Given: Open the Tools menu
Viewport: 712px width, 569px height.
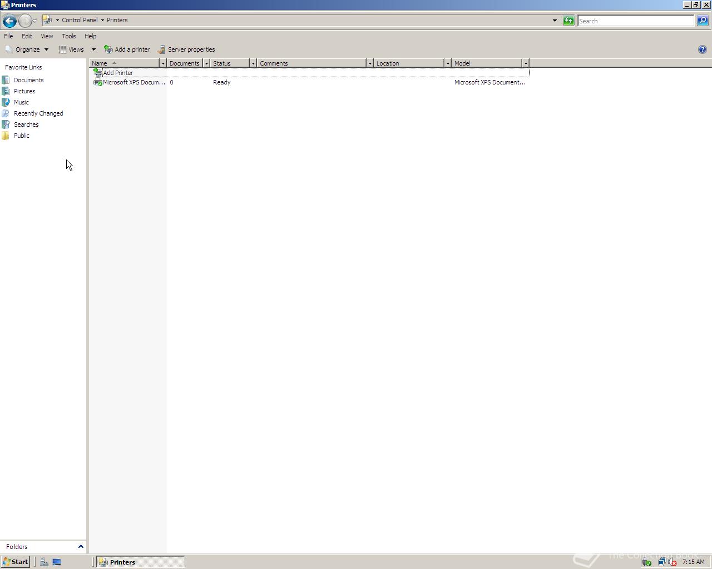Looking at the screenshot, I should 69,36.
